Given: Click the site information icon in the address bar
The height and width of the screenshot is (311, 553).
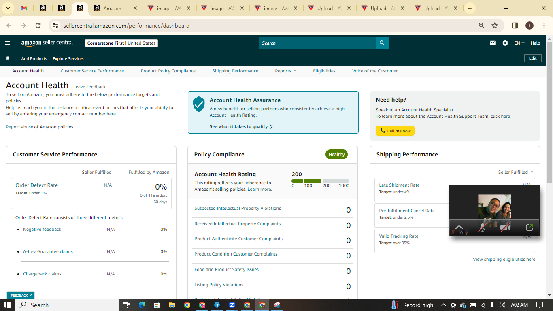Looking at the screenshot, I should pos(56,26).
